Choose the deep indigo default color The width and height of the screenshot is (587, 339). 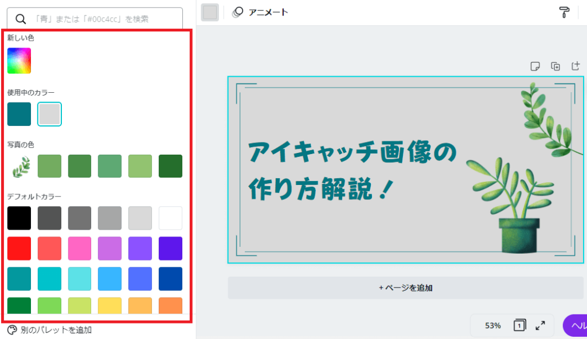click(170, 249)
